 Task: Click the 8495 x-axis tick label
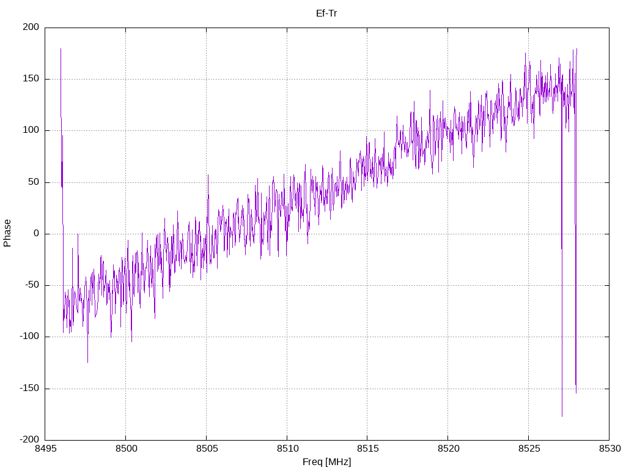pos(45,449)
